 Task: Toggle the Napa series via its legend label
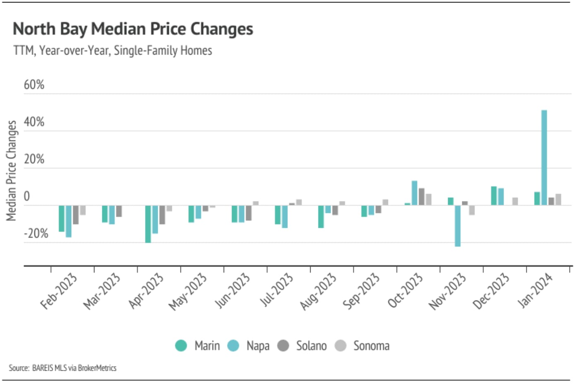[x=258, y=345]
